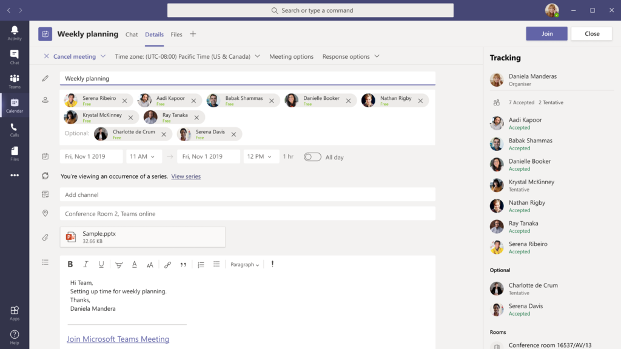The image size is (621, 349).
Task: Click the View series link
Action: coord(186,176)
